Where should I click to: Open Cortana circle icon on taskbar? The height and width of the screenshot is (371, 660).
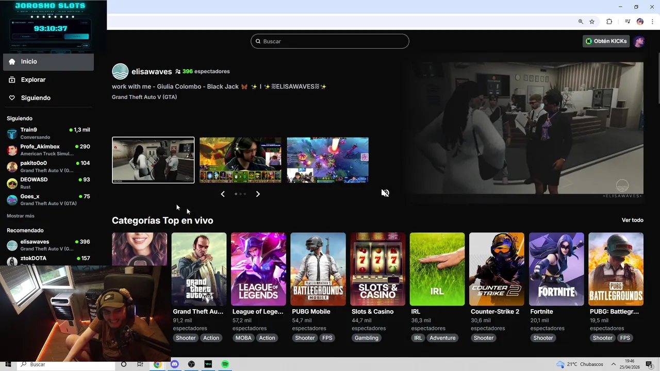coord(123,364)
